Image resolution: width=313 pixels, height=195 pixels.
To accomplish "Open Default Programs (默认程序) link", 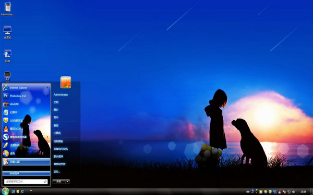I will [x=58, y=157].
